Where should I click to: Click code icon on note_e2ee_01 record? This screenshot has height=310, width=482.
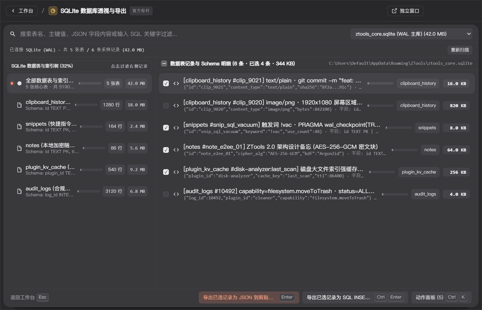(176, 150)
